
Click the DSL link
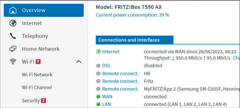coord(106,66)
